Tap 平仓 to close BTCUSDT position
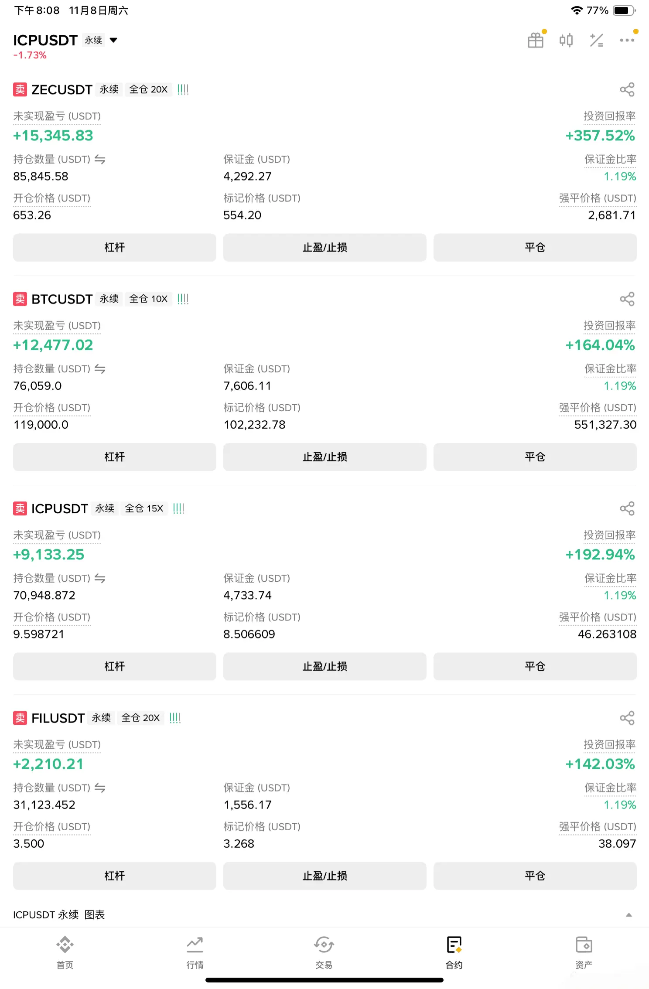The image size is (649, 989). 535,457
